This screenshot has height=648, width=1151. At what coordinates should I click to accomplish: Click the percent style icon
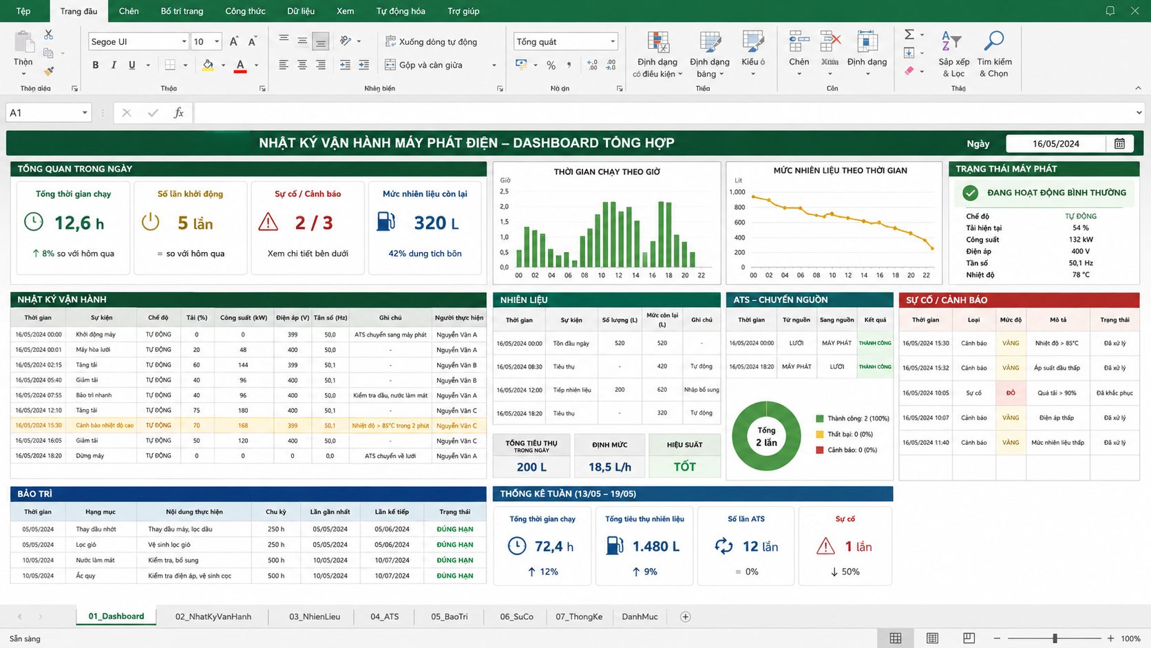click(551, 65)
